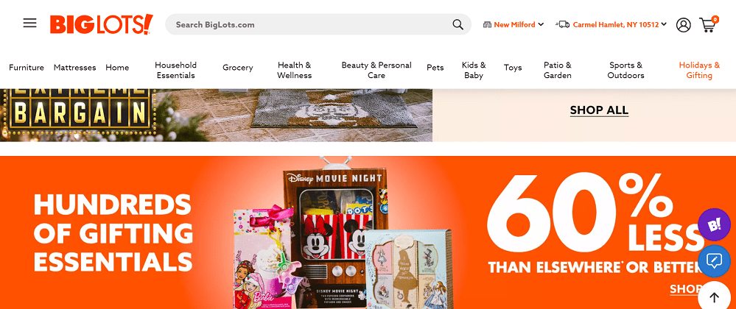Open the Holidays & Gifting menu
Viewport: 736px width, 309px height.
[x=699, y=71]
